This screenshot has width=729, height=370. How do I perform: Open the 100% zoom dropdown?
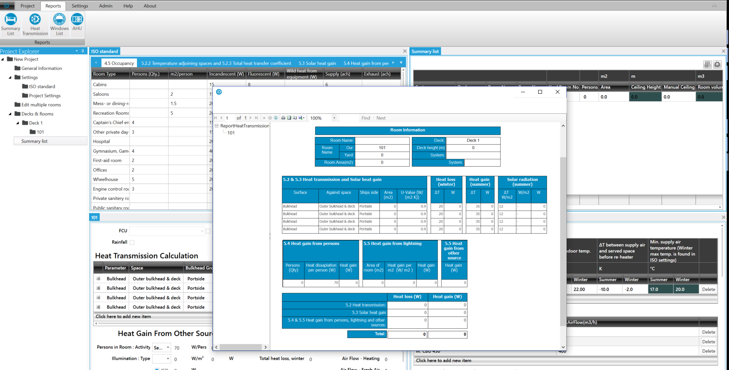(x=334, y=118)
